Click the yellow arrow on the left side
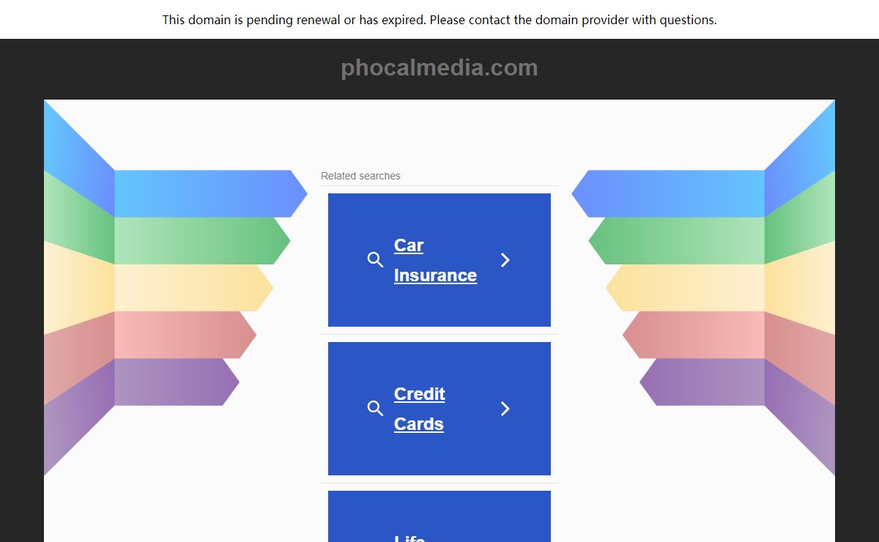This screenshot has height=542, width=879. click(x=193, y=288)
